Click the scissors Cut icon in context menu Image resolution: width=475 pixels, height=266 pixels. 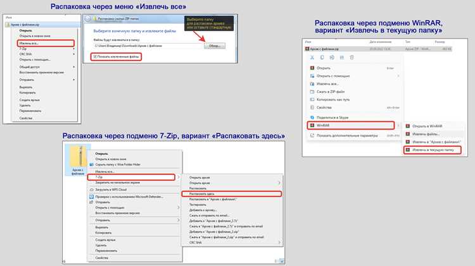[x=312, y=57]
